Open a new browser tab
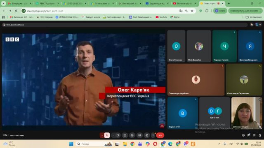This screenshot has height=148, width=264. pyautogui.click(x=229, y=3)
